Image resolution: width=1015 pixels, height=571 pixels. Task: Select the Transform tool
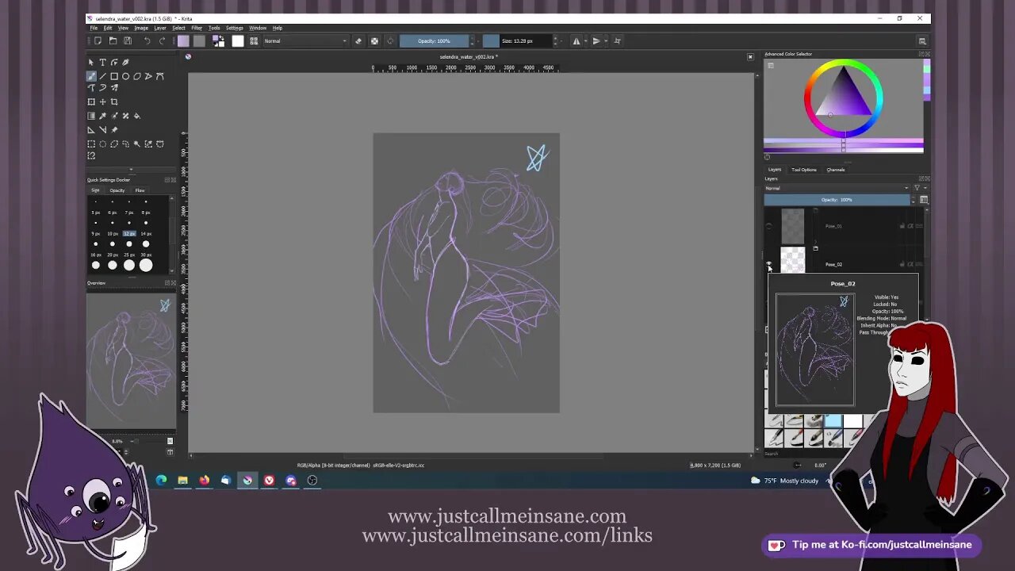coord(91,102)
